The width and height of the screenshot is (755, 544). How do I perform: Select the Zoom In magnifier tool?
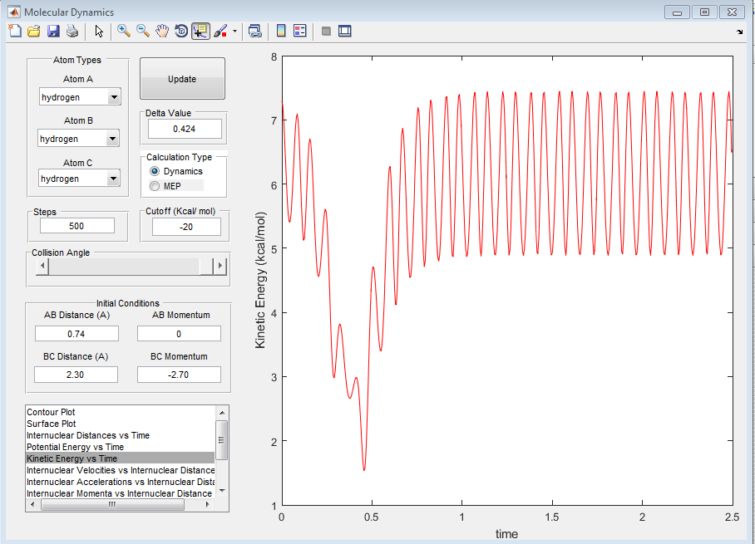pos(123,32)
